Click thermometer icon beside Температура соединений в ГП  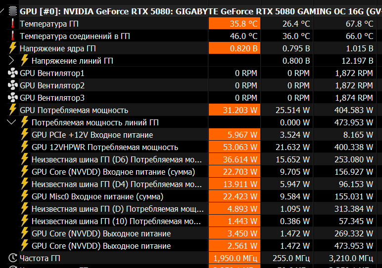click(x=13, y=36)
